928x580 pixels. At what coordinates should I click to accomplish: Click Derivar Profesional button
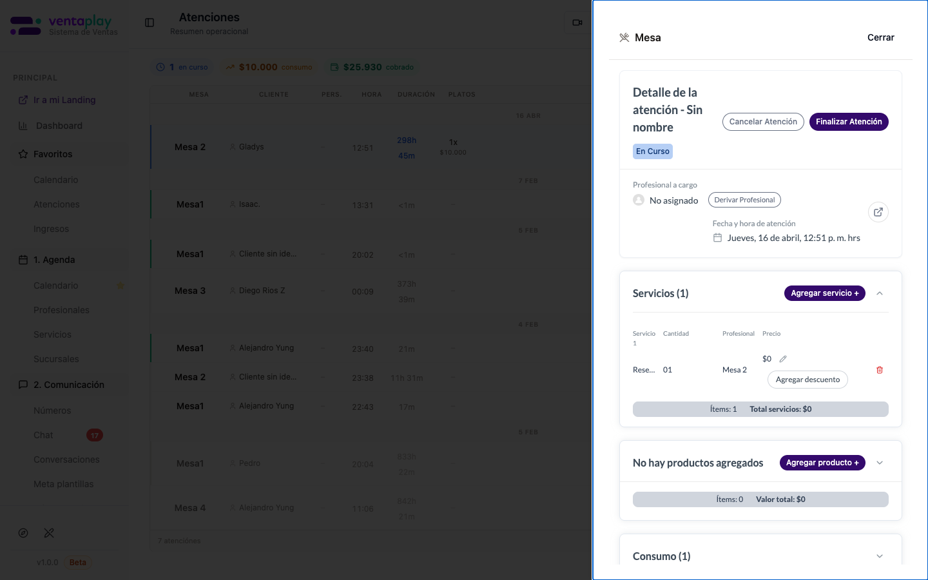coord(744,200)
